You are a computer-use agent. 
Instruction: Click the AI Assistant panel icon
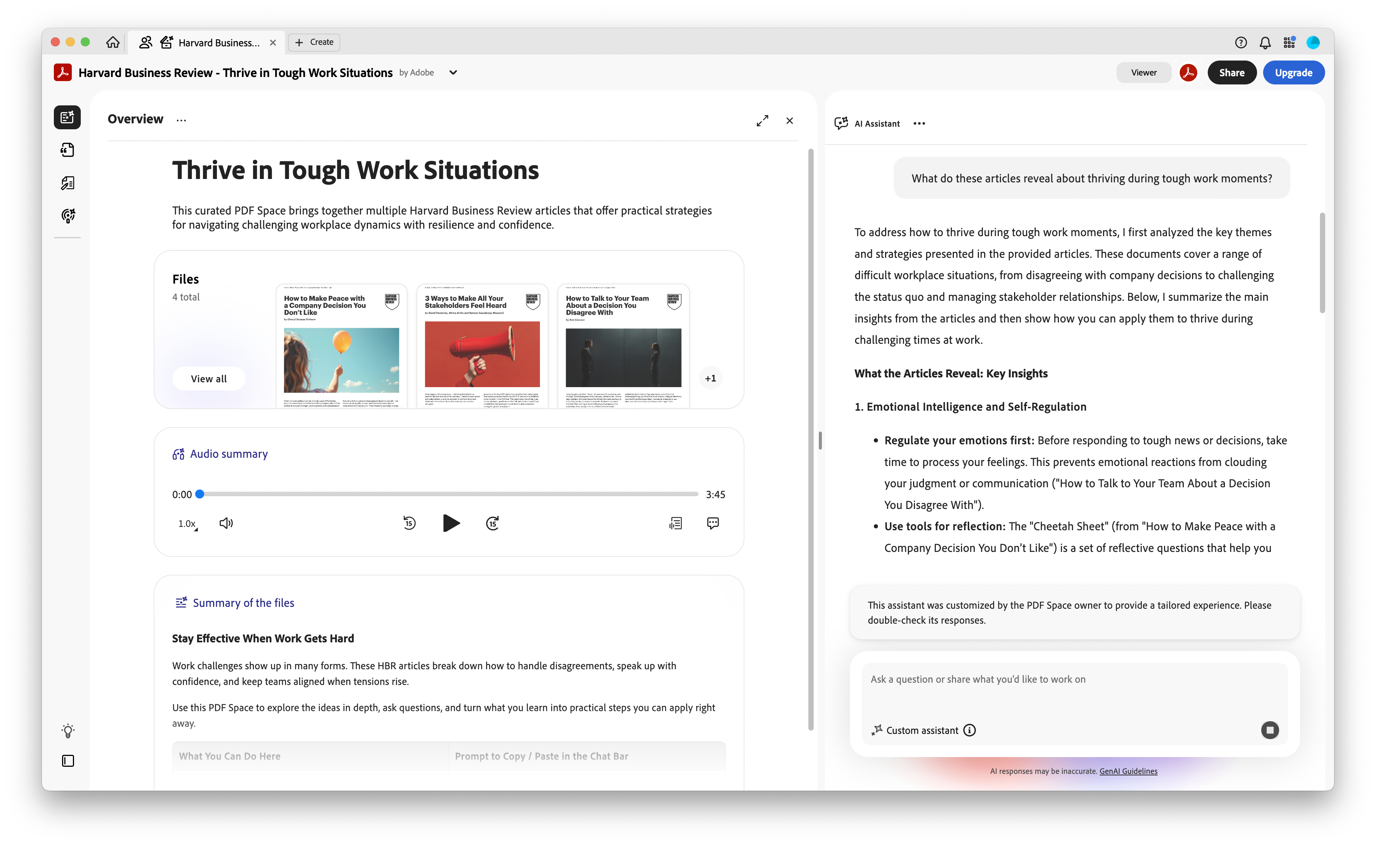point(841,124)
